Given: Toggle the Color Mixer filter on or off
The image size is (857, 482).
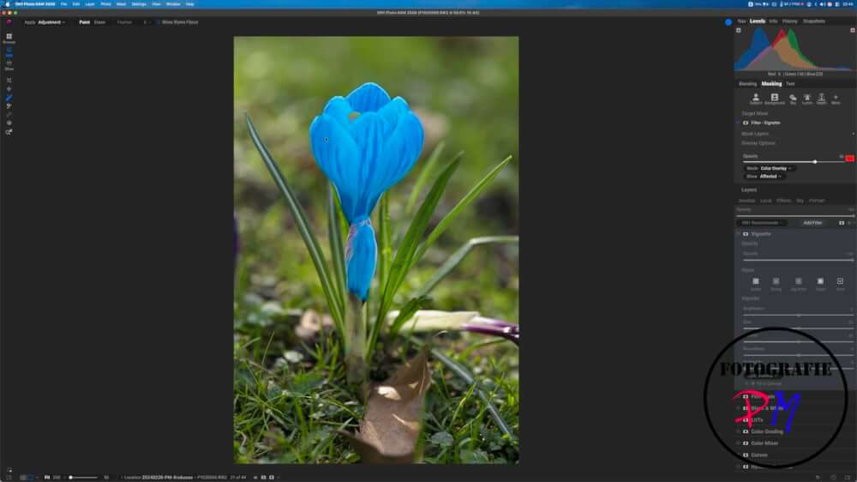Looking at the screenshot, I should (745, 443).
